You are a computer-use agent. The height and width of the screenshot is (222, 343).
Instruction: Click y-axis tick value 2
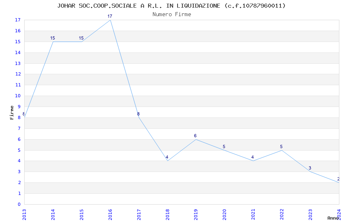19,182
